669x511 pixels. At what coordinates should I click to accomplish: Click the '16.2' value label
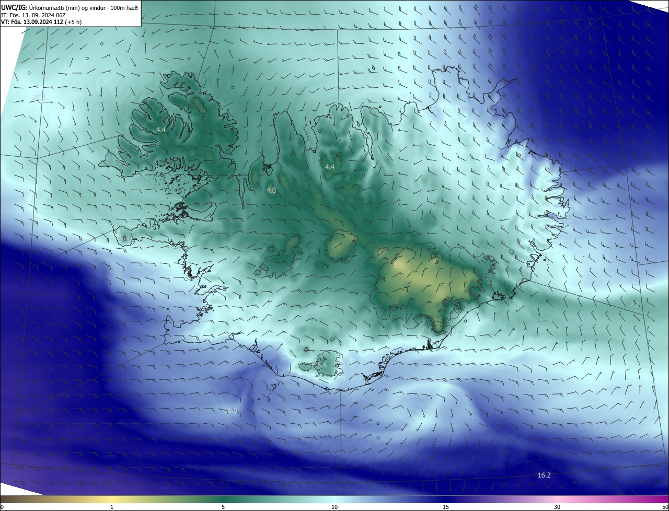point(544,475)
